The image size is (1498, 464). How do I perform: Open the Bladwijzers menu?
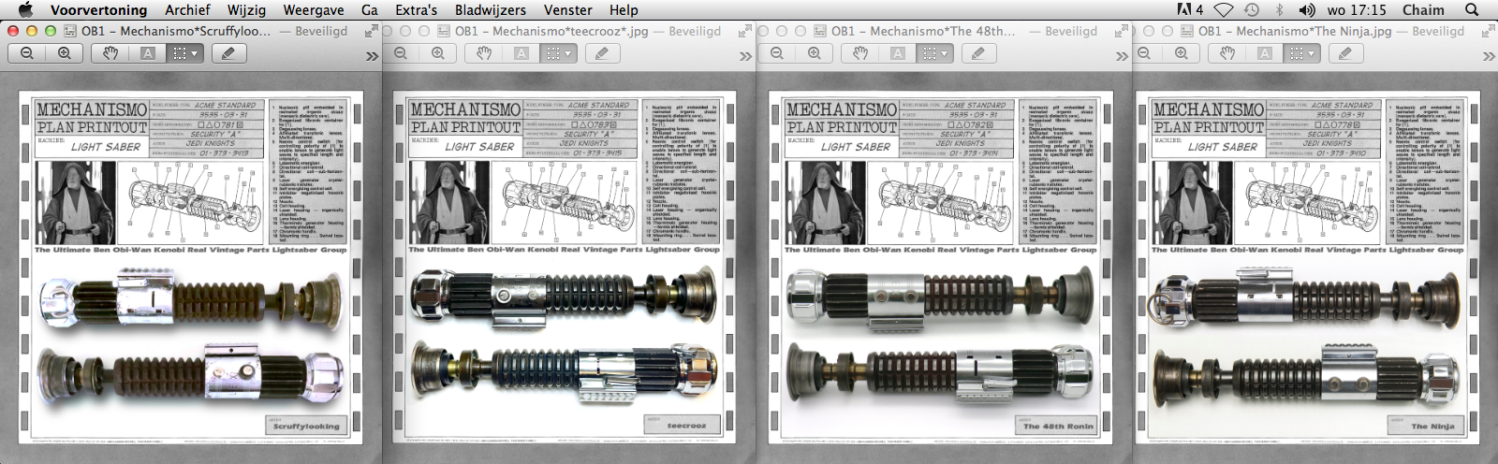click(x=491, y=9)
